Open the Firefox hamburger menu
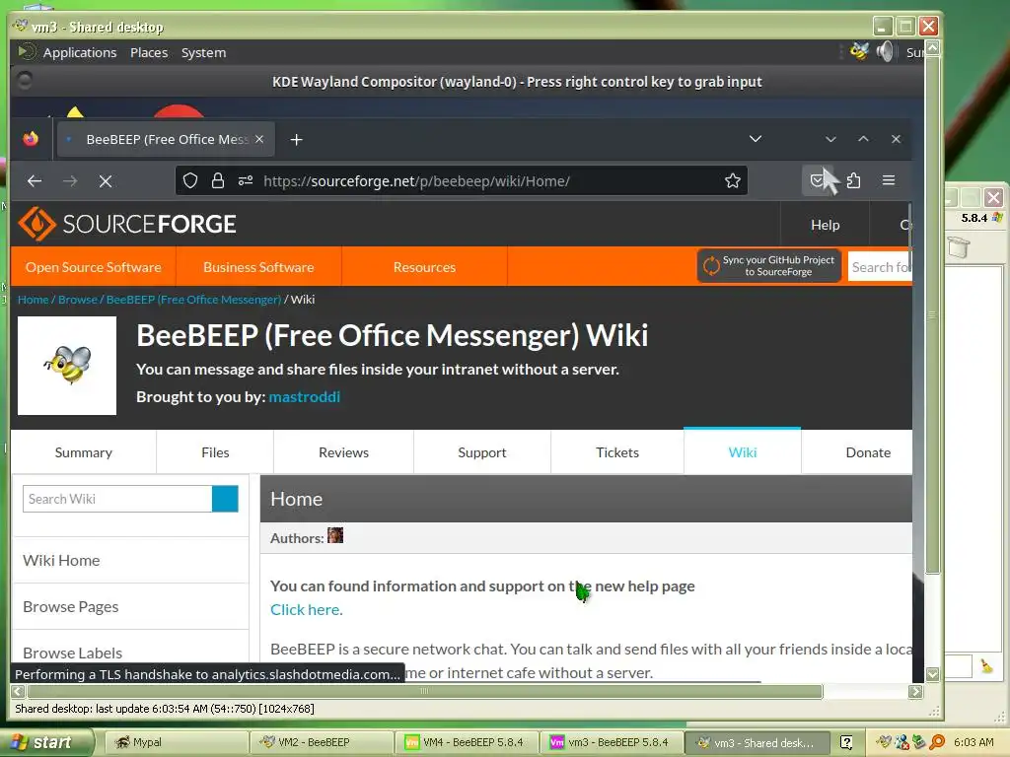Screen dimensions: 1010x757 tap(889, 180)
